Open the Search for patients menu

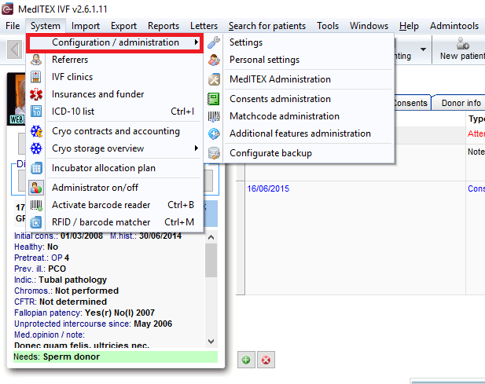point(267,26)
